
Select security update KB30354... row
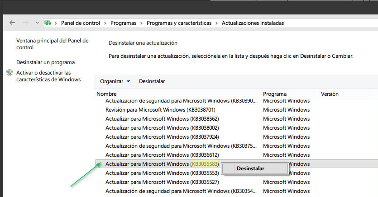click(181, 191)
